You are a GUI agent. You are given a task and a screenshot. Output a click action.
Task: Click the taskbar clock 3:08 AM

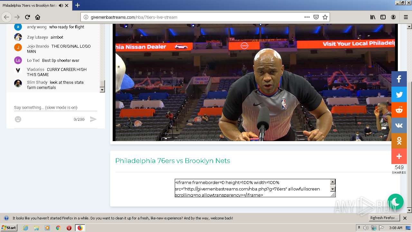(x=396, y=228)
